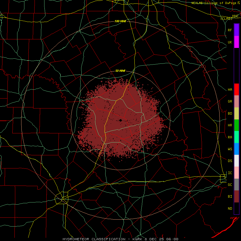Click the 'GC' legend label

[x=230, y=184]
